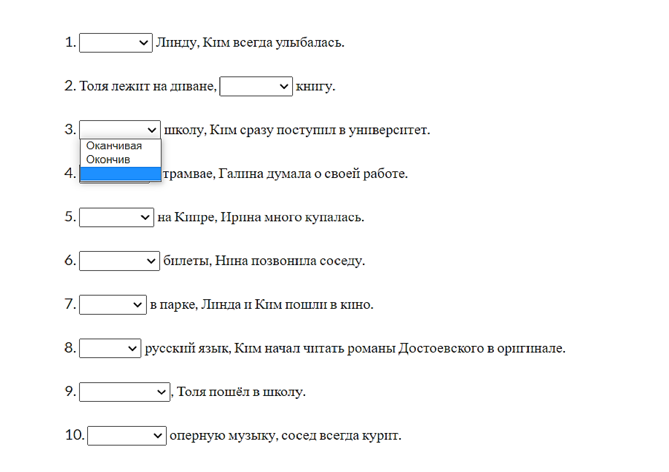The height and width of the screenshot is (472, 669).
Task: Collapse the open dropdown before "школу" in sentence 3
Action: pyautogui.click(x=120, y=130)
